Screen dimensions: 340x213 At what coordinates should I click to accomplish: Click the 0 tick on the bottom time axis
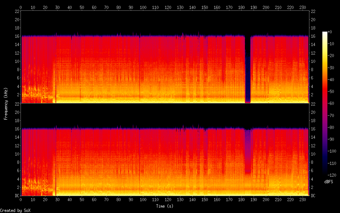click(21, 199)
